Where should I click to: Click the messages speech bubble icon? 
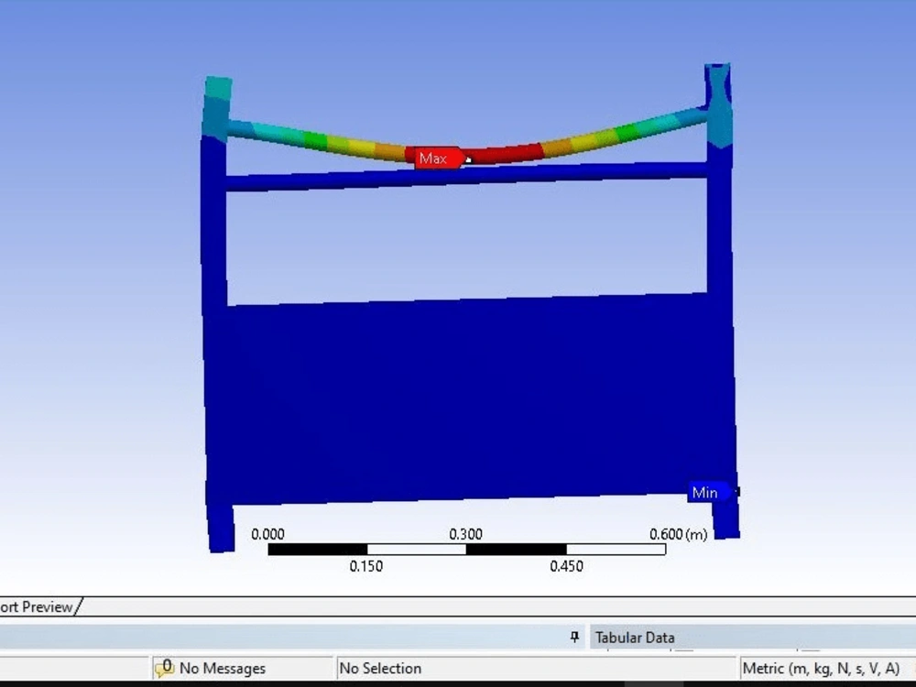[165, 668]
